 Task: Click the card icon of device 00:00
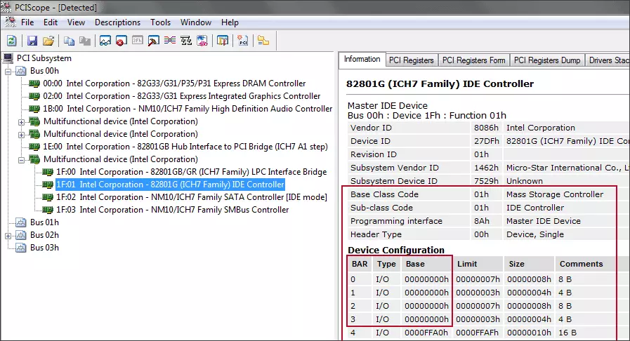click(34, 83)
